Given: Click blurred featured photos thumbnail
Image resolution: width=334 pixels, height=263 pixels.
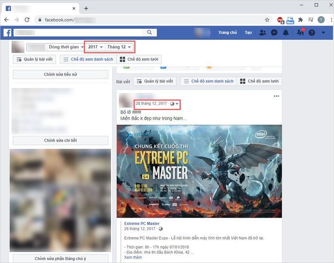Looking at the screenshot, I should [60, 200].
